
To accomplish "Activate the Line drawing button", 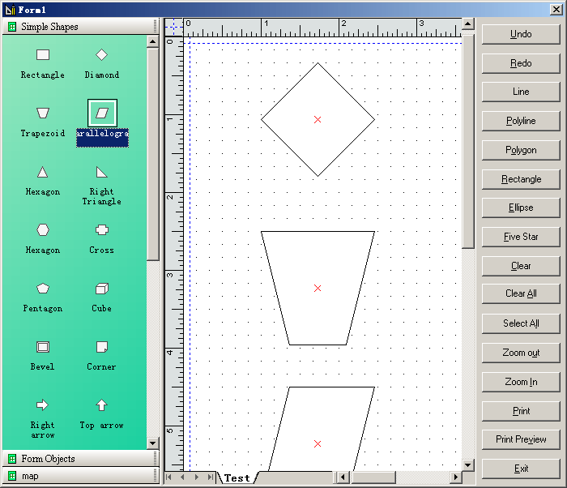I will pyautogui.click(x=521, y=92).
